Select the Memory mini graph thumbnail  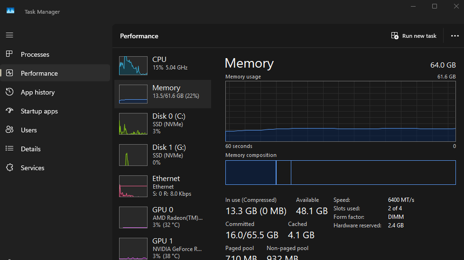133,94
